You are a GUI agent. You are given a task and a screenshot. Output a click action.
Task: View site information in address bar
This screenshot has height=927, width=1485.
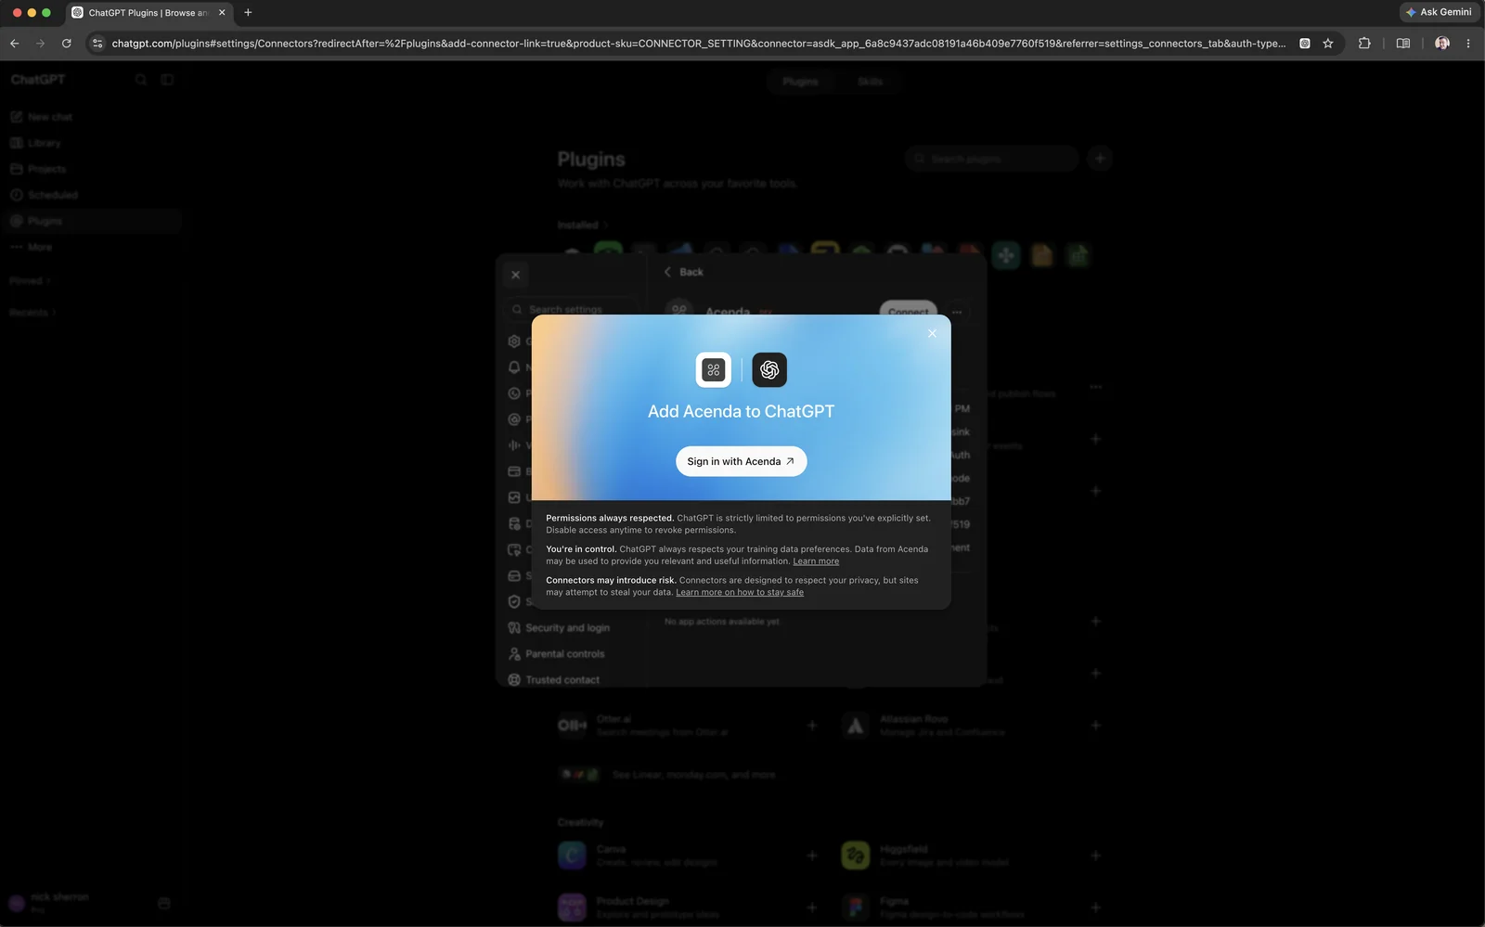click(x=97, y=43)
